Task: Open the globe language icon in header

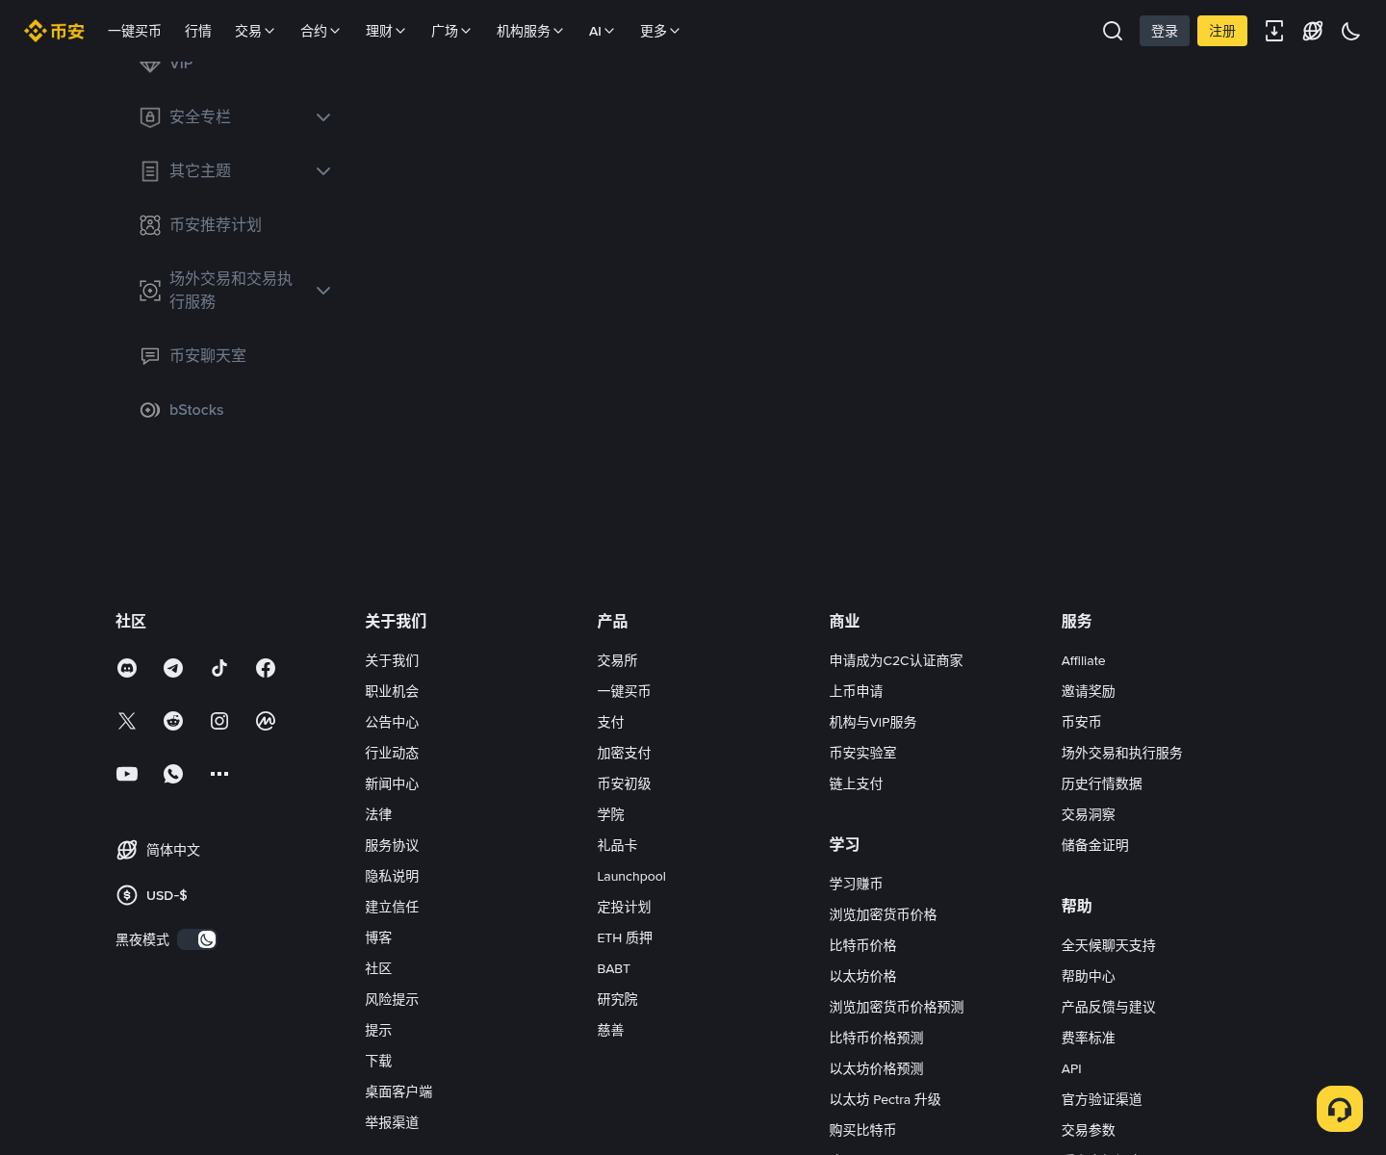Action: pos(1313,31)
